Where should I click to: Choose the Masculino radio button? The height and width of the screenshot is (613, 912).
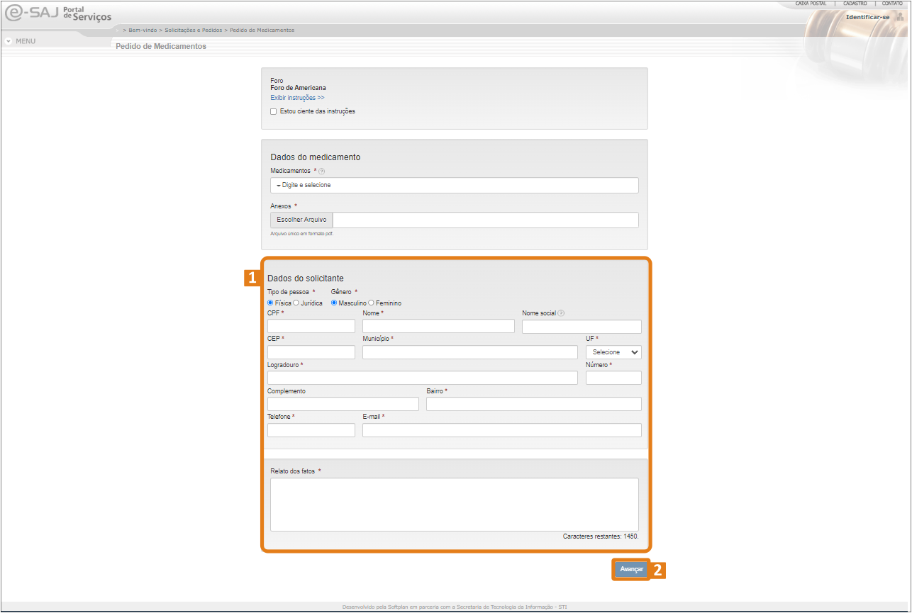point(334,303)
